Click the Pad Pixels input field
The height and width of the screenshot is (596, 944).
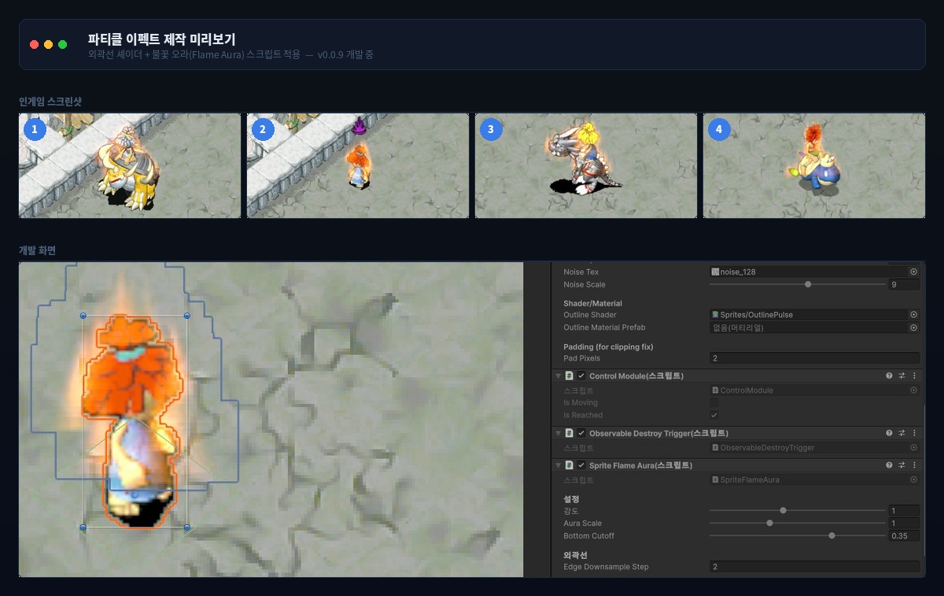[814, 358]
